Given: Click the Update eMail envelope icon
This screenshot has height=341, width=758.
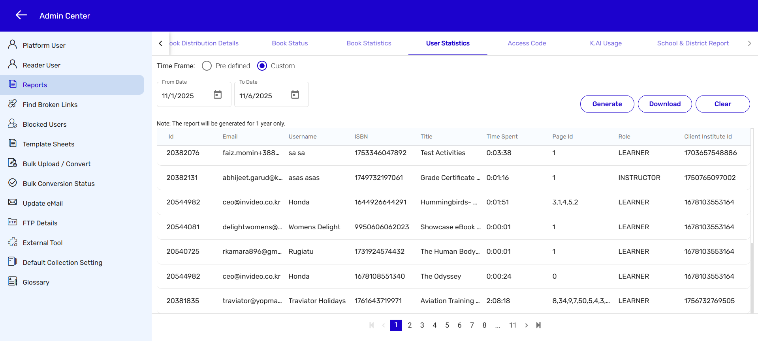Looking at the screenshot, I should [x=13, y=202].
